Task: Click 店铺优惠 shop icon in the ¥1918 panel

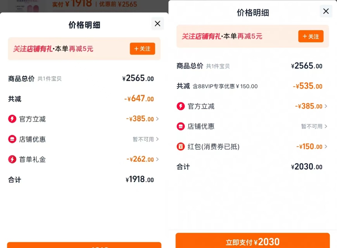Action: point(12,139)
